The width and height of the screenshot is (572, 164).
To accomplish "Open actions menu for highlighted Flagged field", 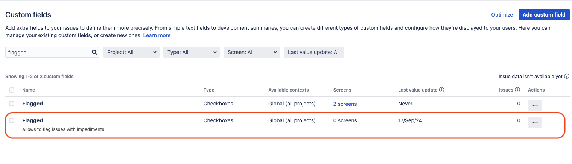I will pos(535,122).
